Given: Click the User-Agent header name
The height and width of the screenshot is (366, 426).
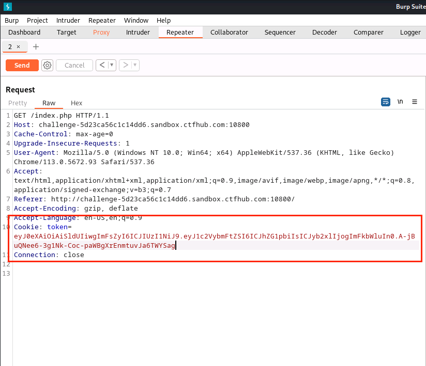Looking at the screenshot, I should click(35, 153).
